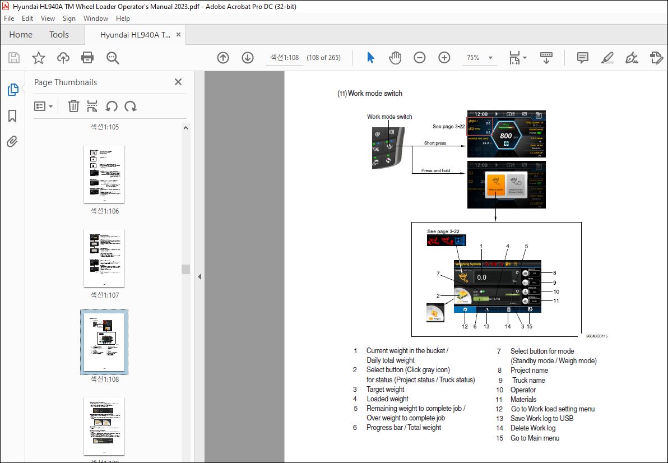Activate the Selection arrow tool
The height and width of the screenshot is (463, 668).
coord(370,58)
